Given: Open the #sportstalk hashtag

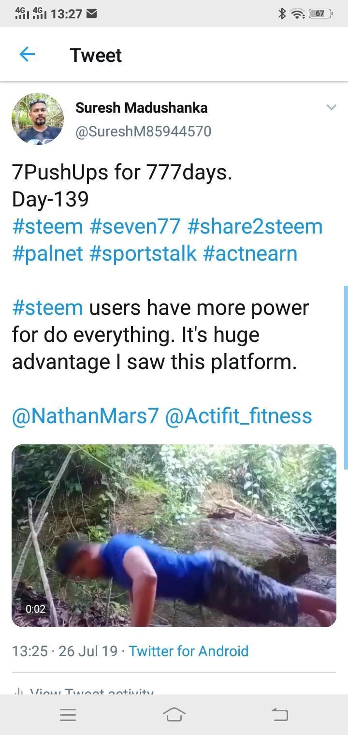Looking at the screenshot, I should coord(143,254).
